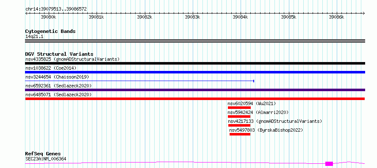377x168 pixels.
Task: Select the purple nsv6592361 variant bar
Action: 195,90
